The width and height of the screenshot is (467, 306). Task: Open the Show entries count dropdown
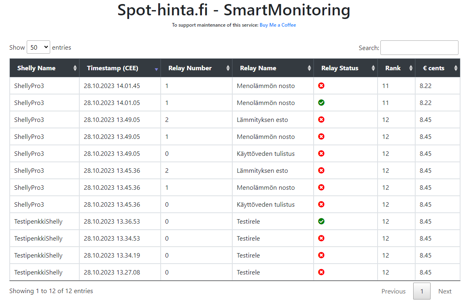tap(38, 47)
